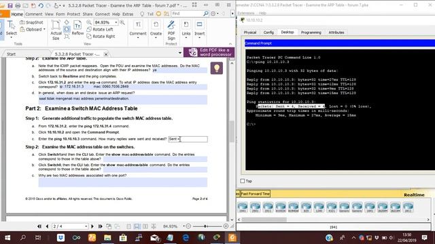Screen dimensions: 435x244
Task: Print the document using the printer icon
Action: pos(18,5)
